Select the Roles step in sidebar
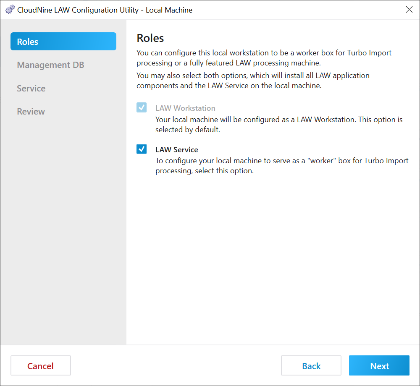The width and height of the screenshot is (420, 386). (63, 42)
